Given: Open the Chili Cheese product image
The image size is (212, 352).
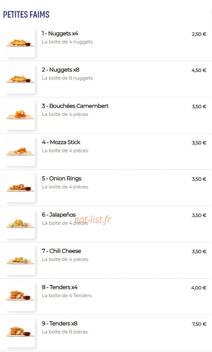Looking at the screenshot, I should tap(20, 260).
